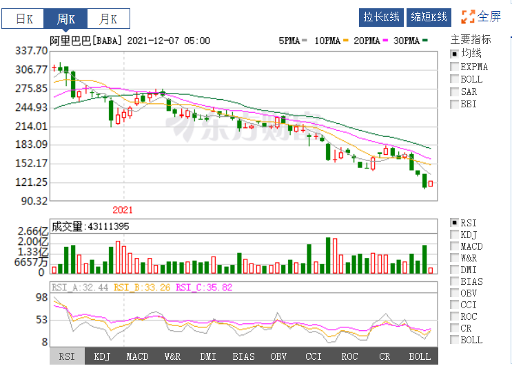Open the DMI tab in bottom bar

pos(208,356)
